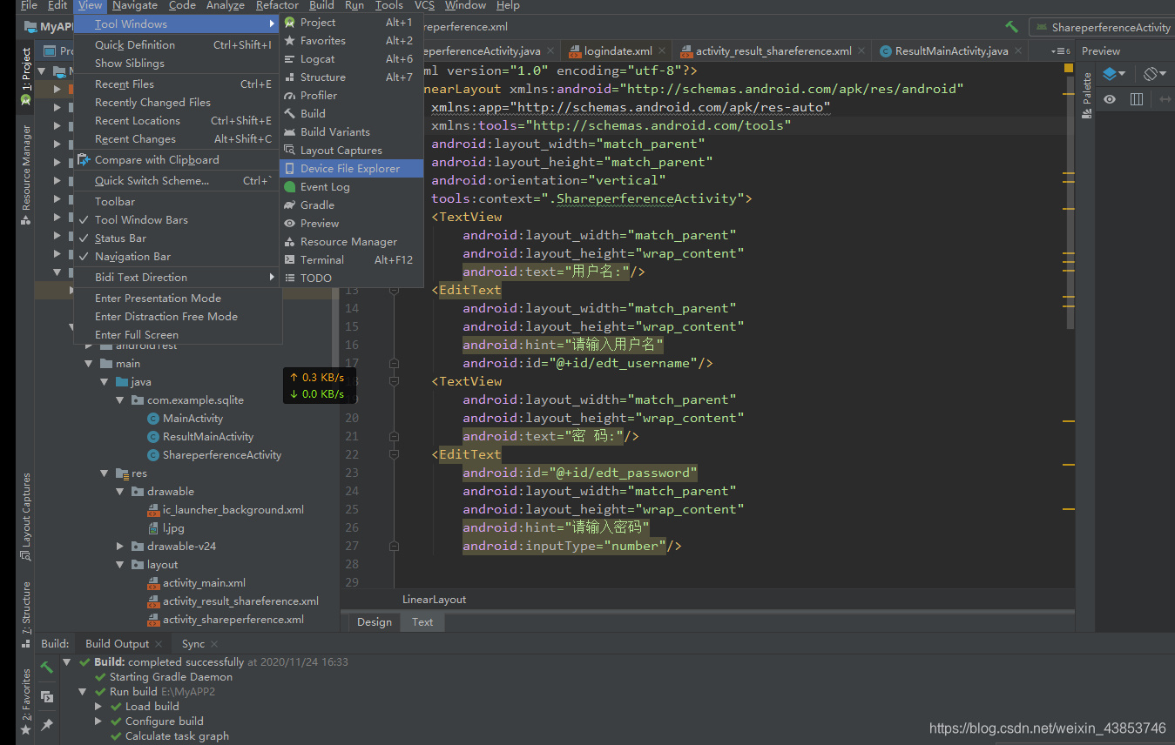
Task: Open the Navigate menu in menu bar
Action: 135,5
